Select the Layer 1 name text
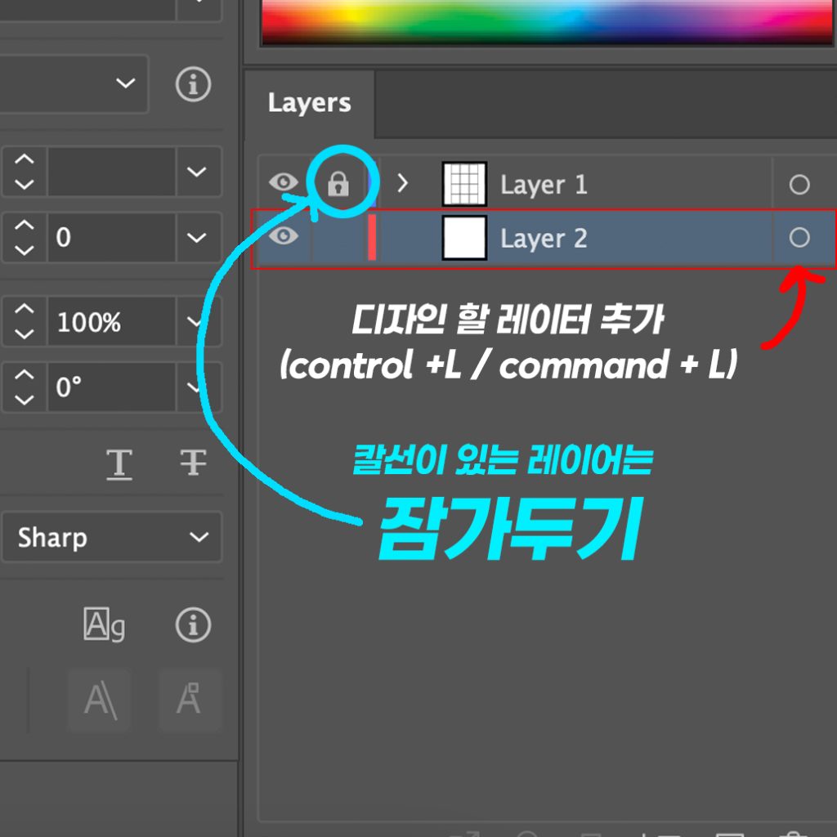837x837 pixels. (544, 186)
